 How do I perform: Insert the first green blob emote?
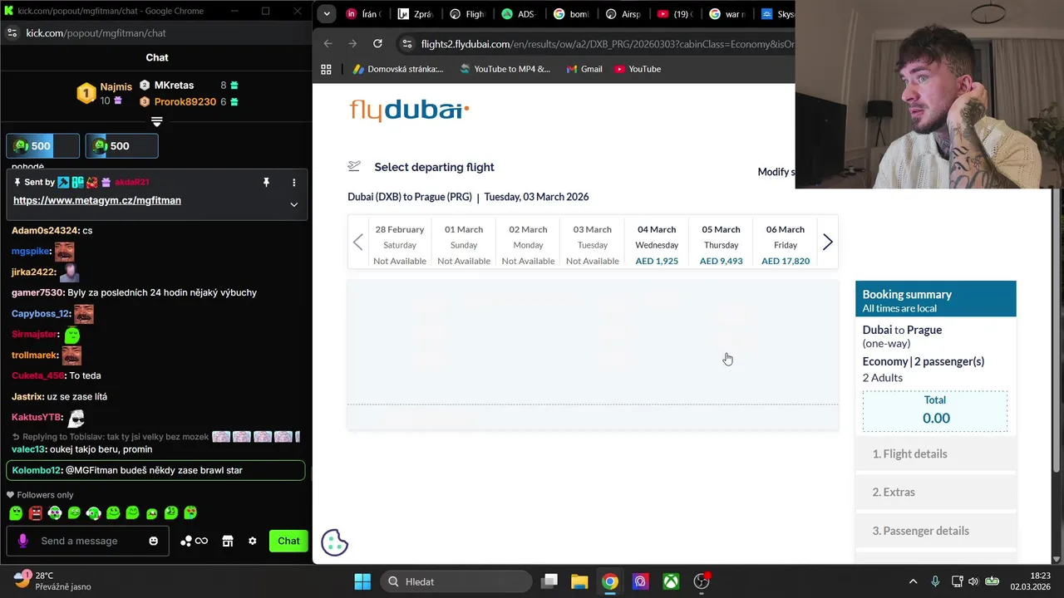[x=16, y=513]
